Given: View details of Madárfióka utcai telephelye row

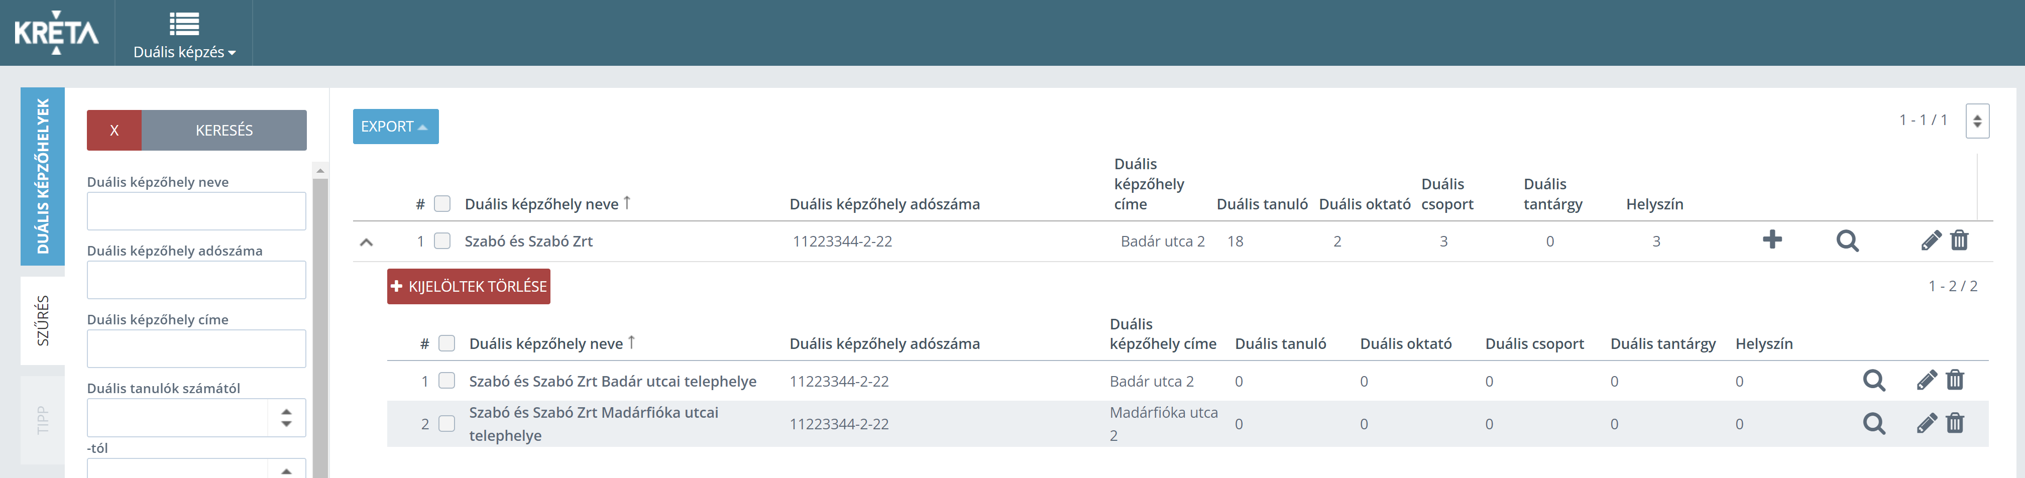Looking at the screenshot, I should point(1874,424).
